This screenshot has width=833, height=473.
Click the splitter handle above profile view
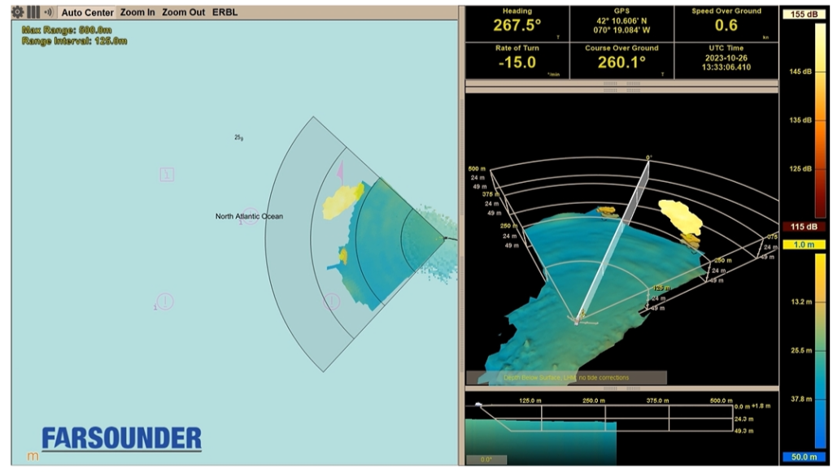621,388
